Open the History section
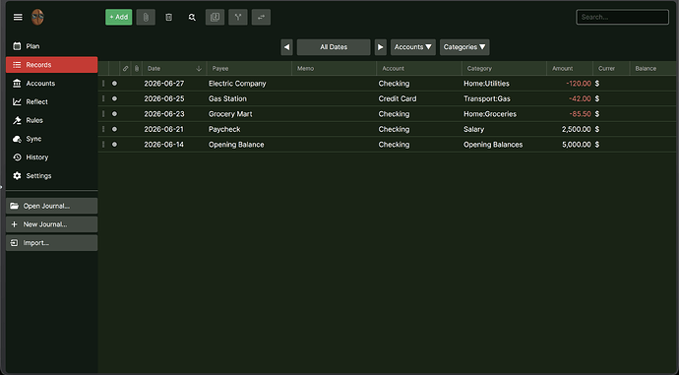The image size is (679, 375). (51, 157)
